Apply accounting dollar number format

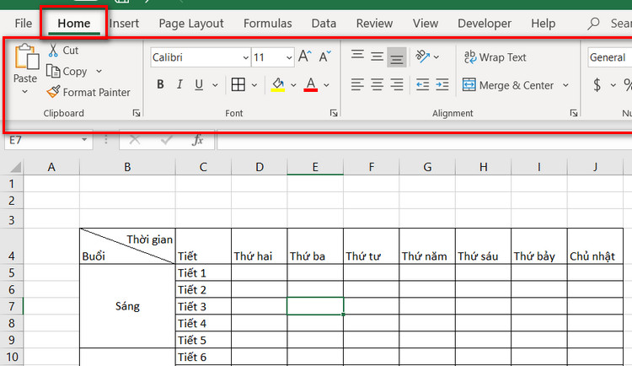pyautogui.click(x=597, y=84)
